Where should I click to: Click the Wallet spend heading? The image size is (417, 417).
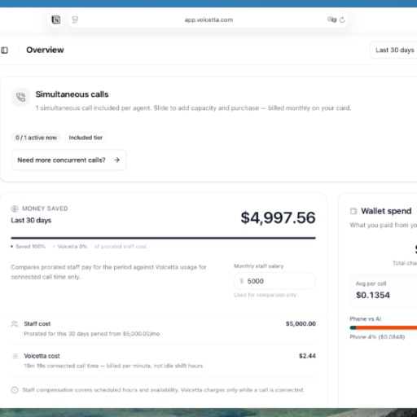coord(386,211)
